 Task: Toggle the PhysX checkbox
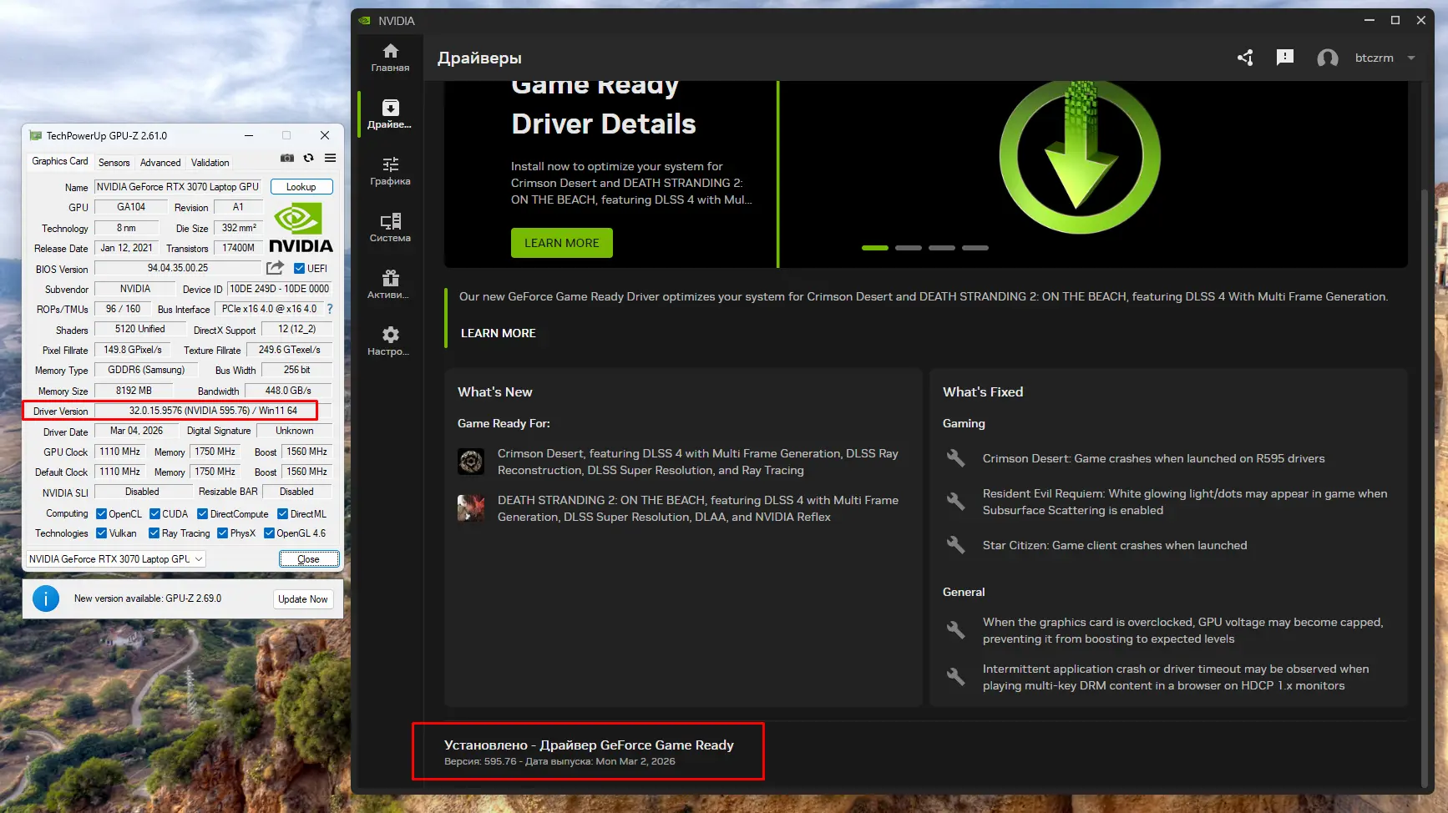[x=222, y=533]
